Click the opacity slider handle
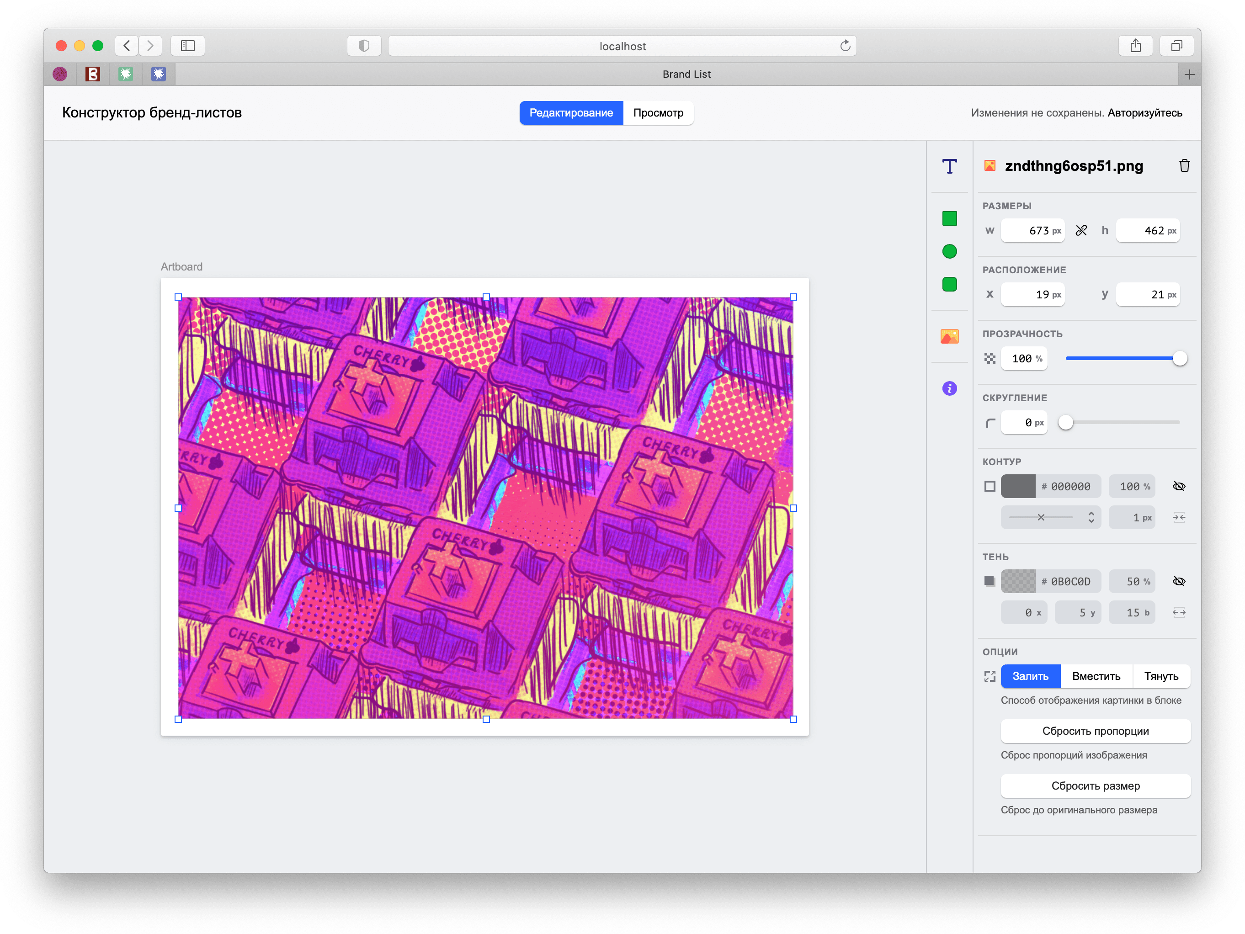Screen dimensions: 1245x934 coord(1180,358)
